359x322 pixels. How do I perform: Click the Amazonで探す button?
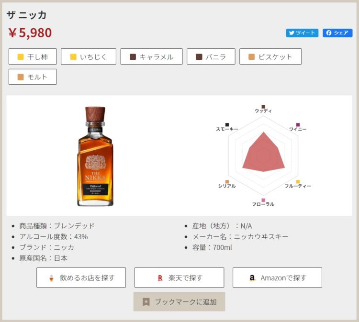pos(277,278)
